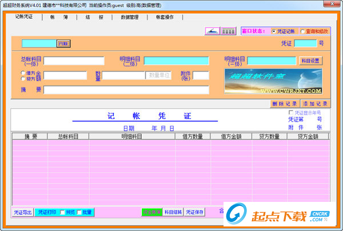
Task: Click the 科目结转 button
Action: coord(173,212)
